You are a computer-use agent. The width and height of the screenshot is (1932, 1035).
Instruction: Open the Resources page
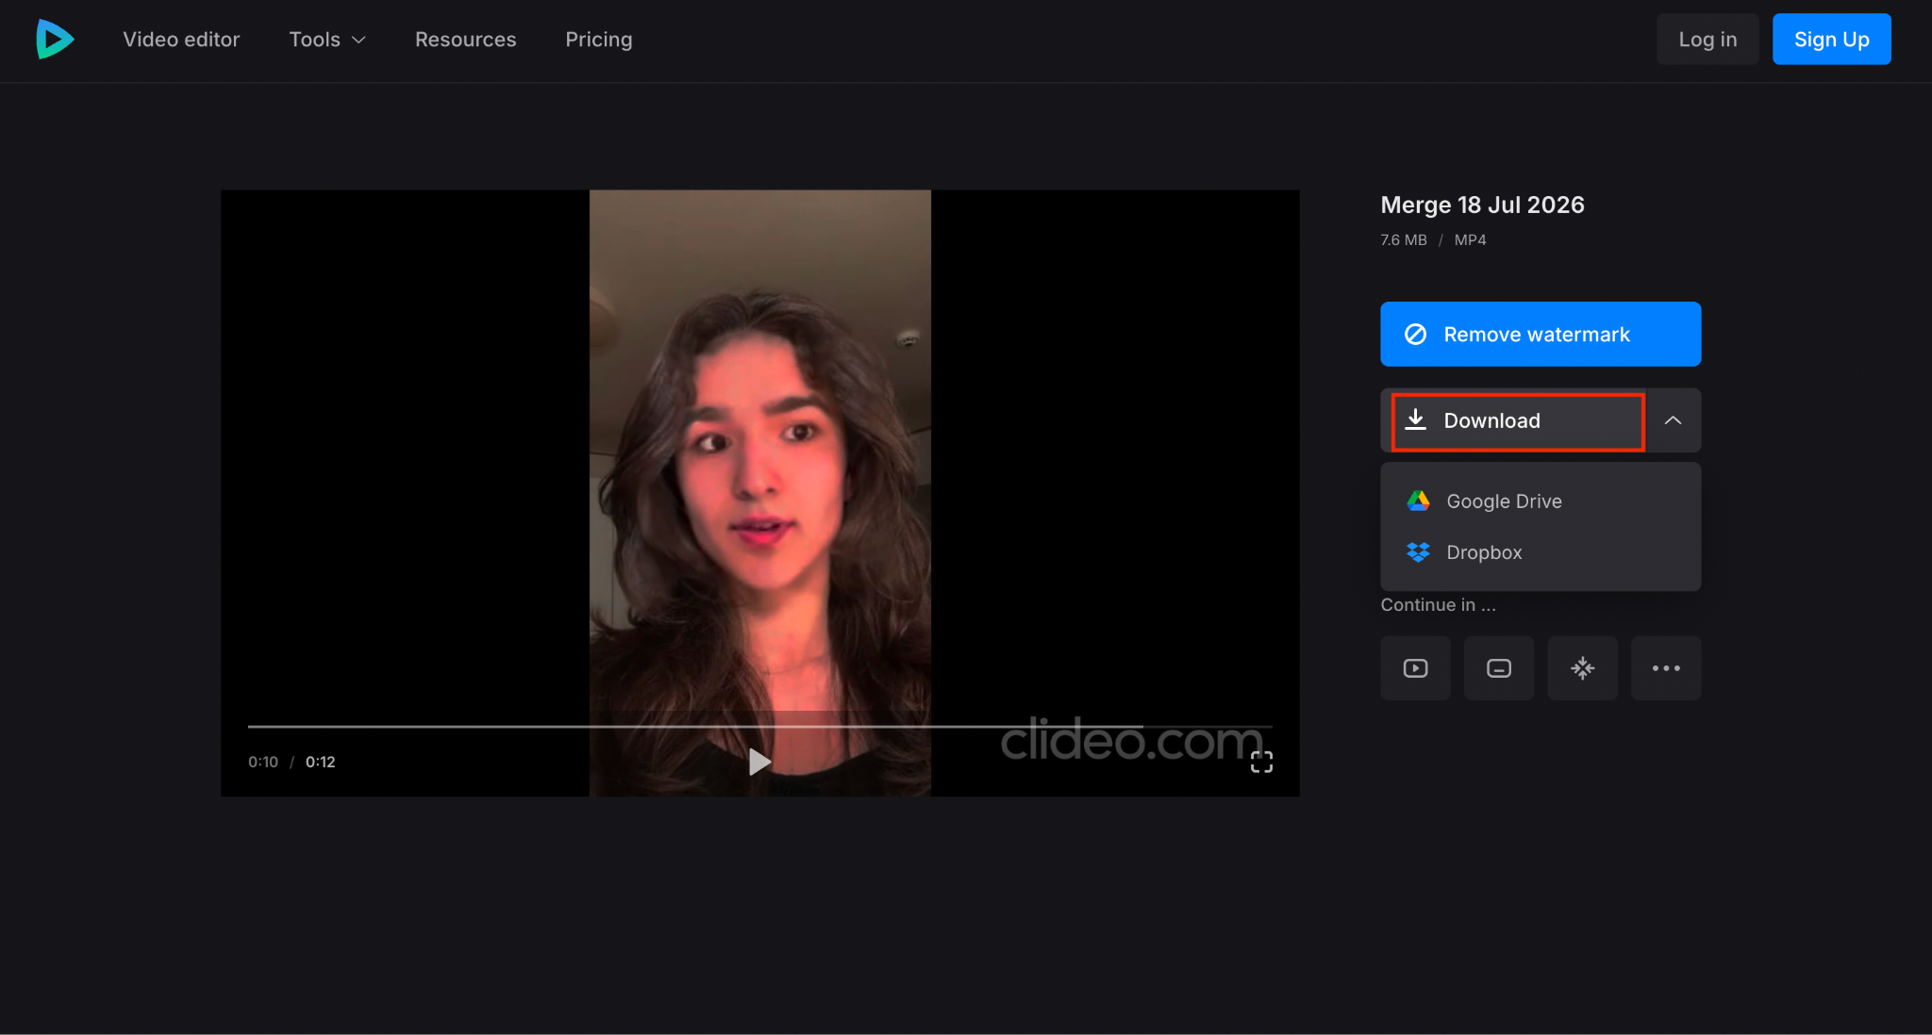(465, 40)
